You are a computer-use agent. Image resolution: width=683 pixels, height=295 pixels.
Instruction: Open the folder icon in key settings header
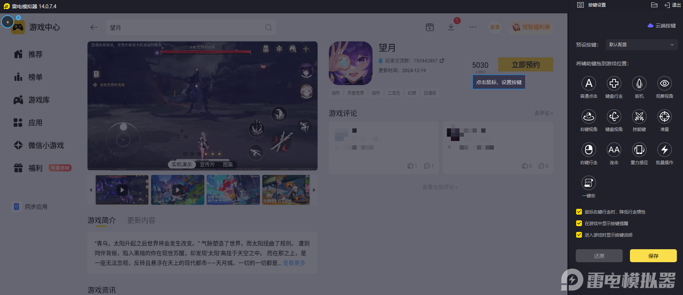click(654, 5)
